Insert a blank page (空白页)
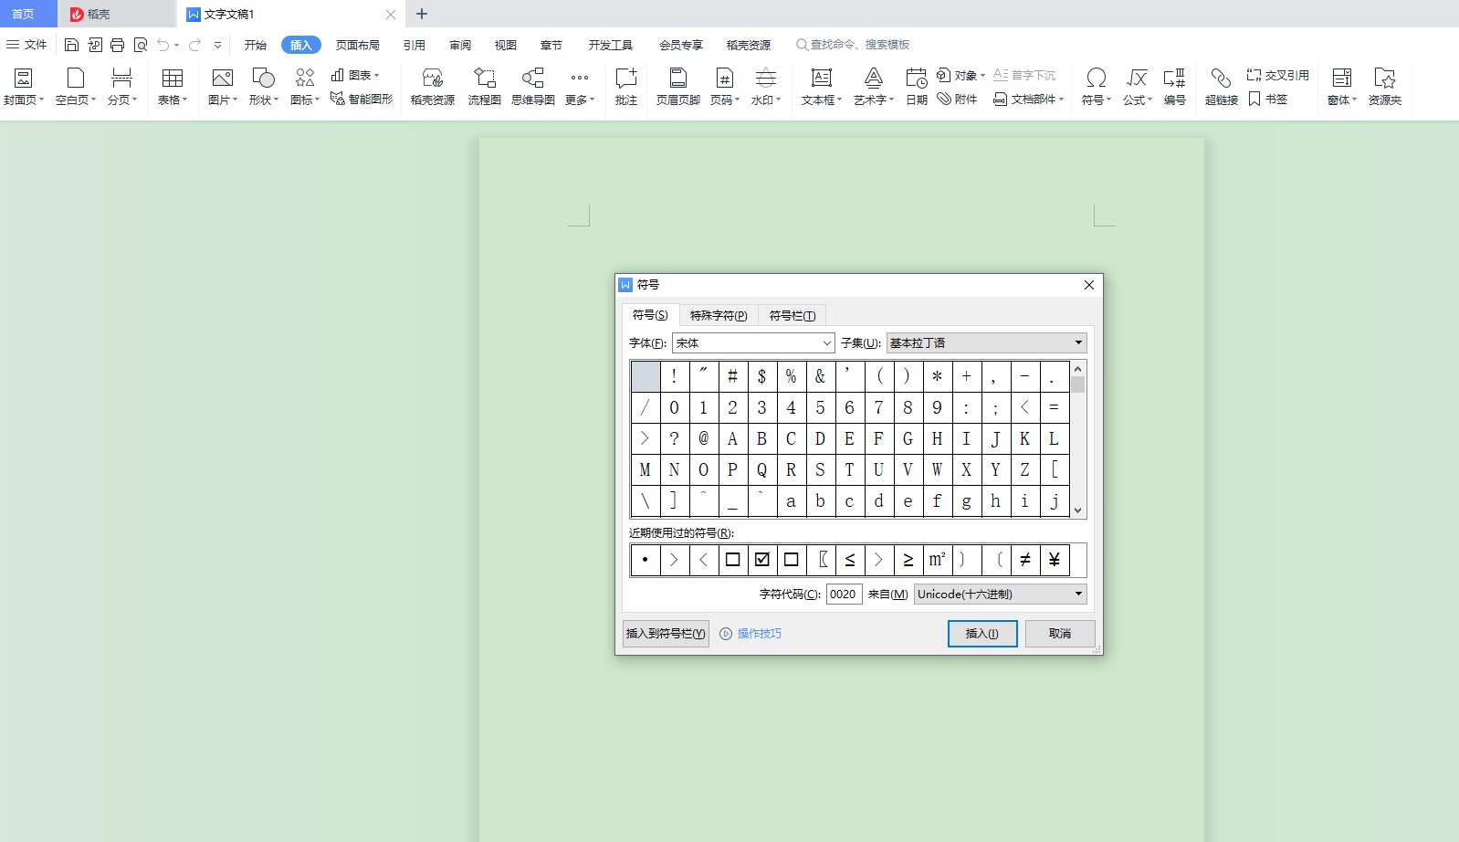 (x=76, y=88)
